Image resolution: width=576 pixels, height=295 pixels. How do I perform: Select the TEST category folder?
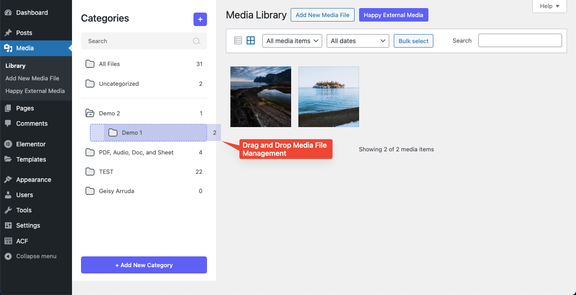(x=106, y=172)
